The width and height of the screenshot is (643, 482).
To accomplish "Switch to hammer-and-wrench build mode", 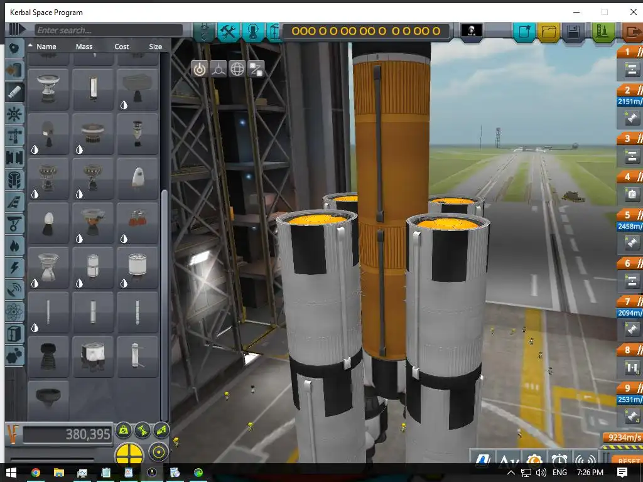I will pos(229,31).
